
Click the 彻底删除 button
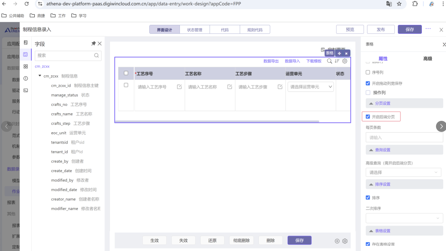pyautogui.click(x=241, y=240)
